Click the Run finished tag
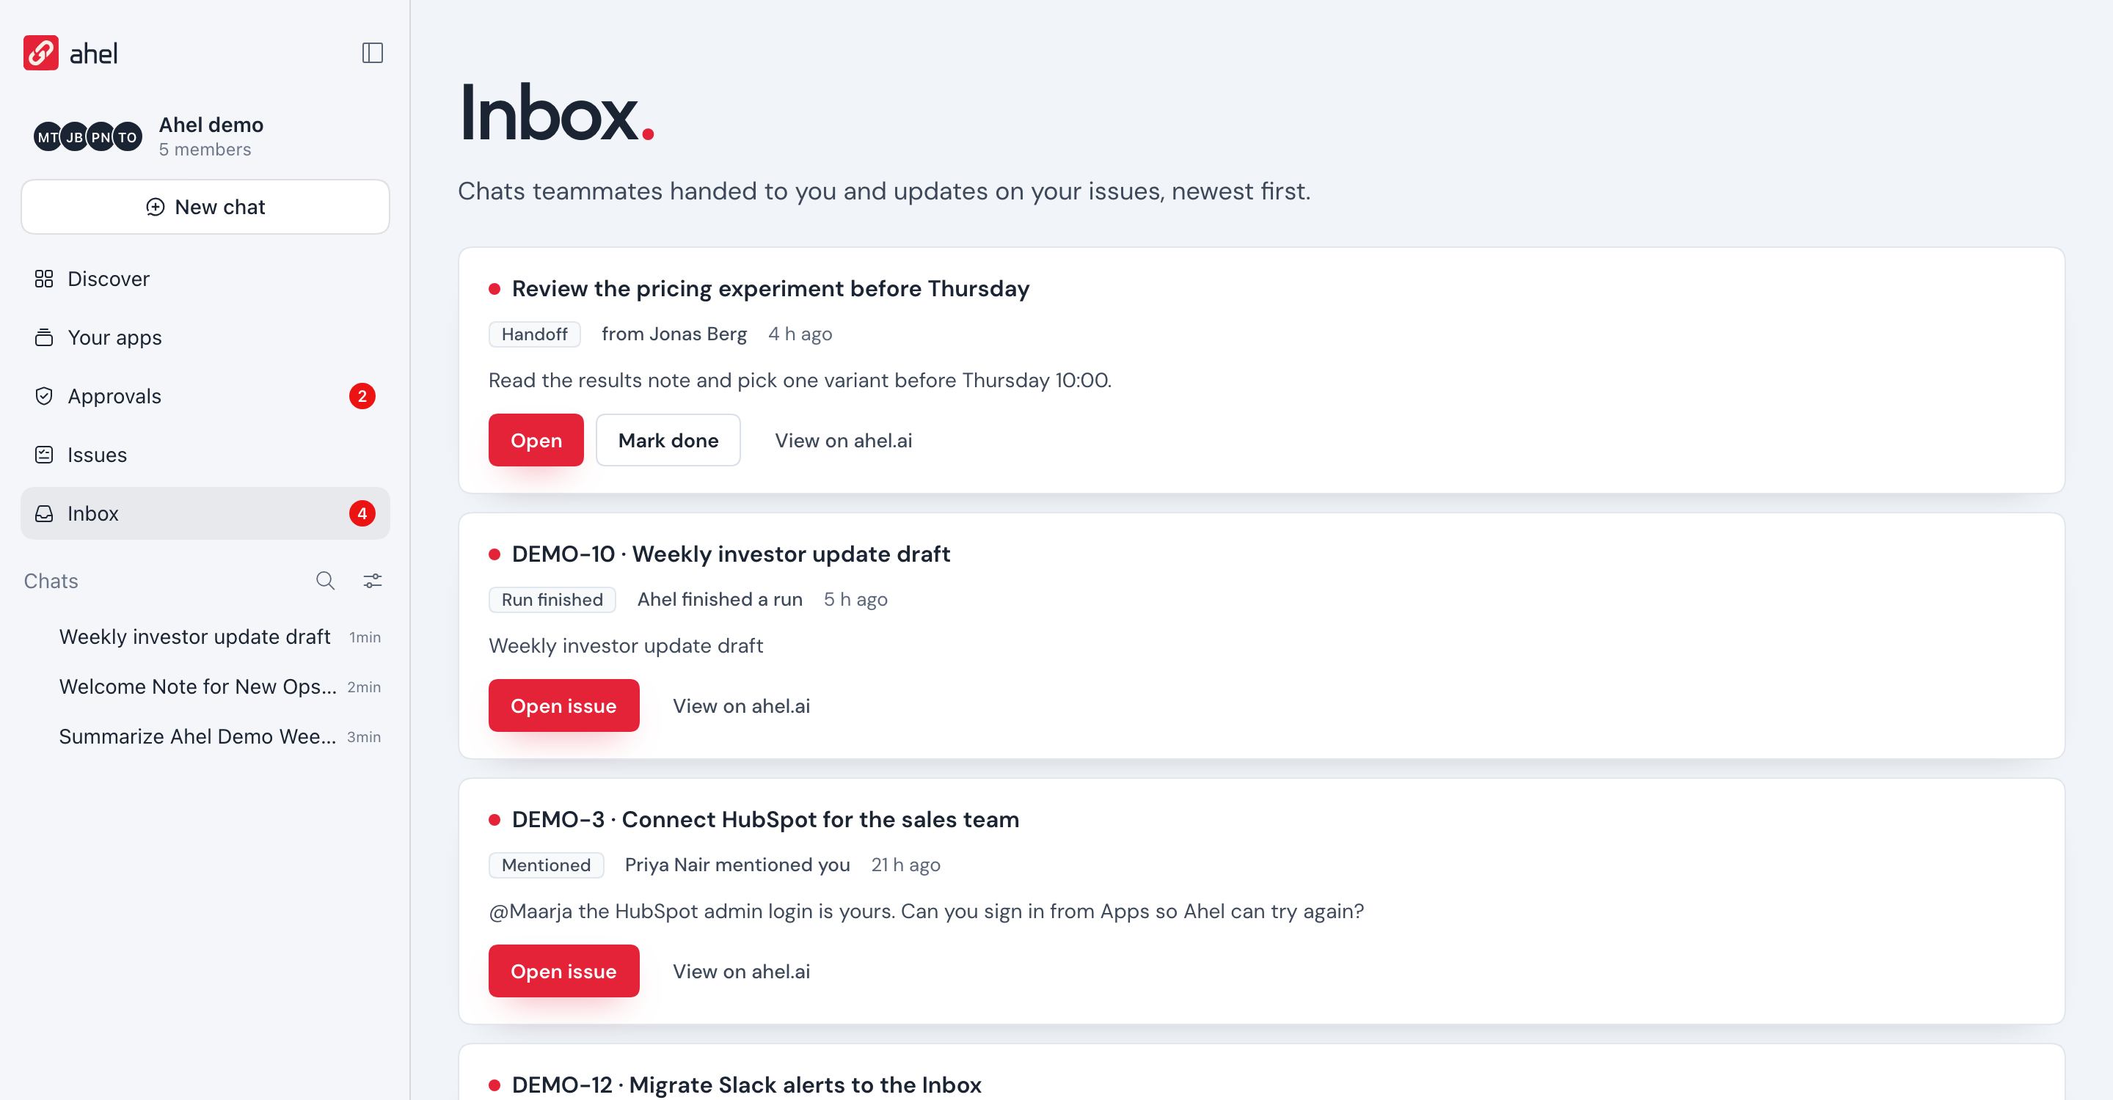2113x1100 pixels. 552,600
